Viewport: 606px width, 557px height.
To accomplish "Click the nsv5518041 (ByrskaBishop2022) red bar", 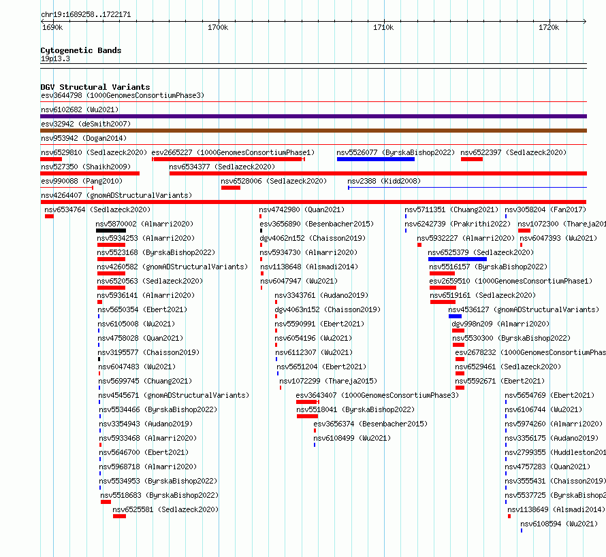I will [307, 416].
